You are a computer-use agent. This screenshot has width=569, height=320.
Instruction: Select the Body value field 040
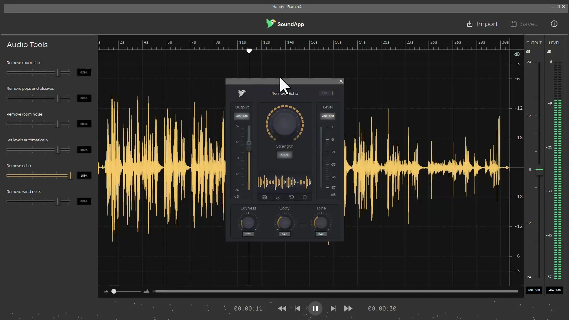284,234
